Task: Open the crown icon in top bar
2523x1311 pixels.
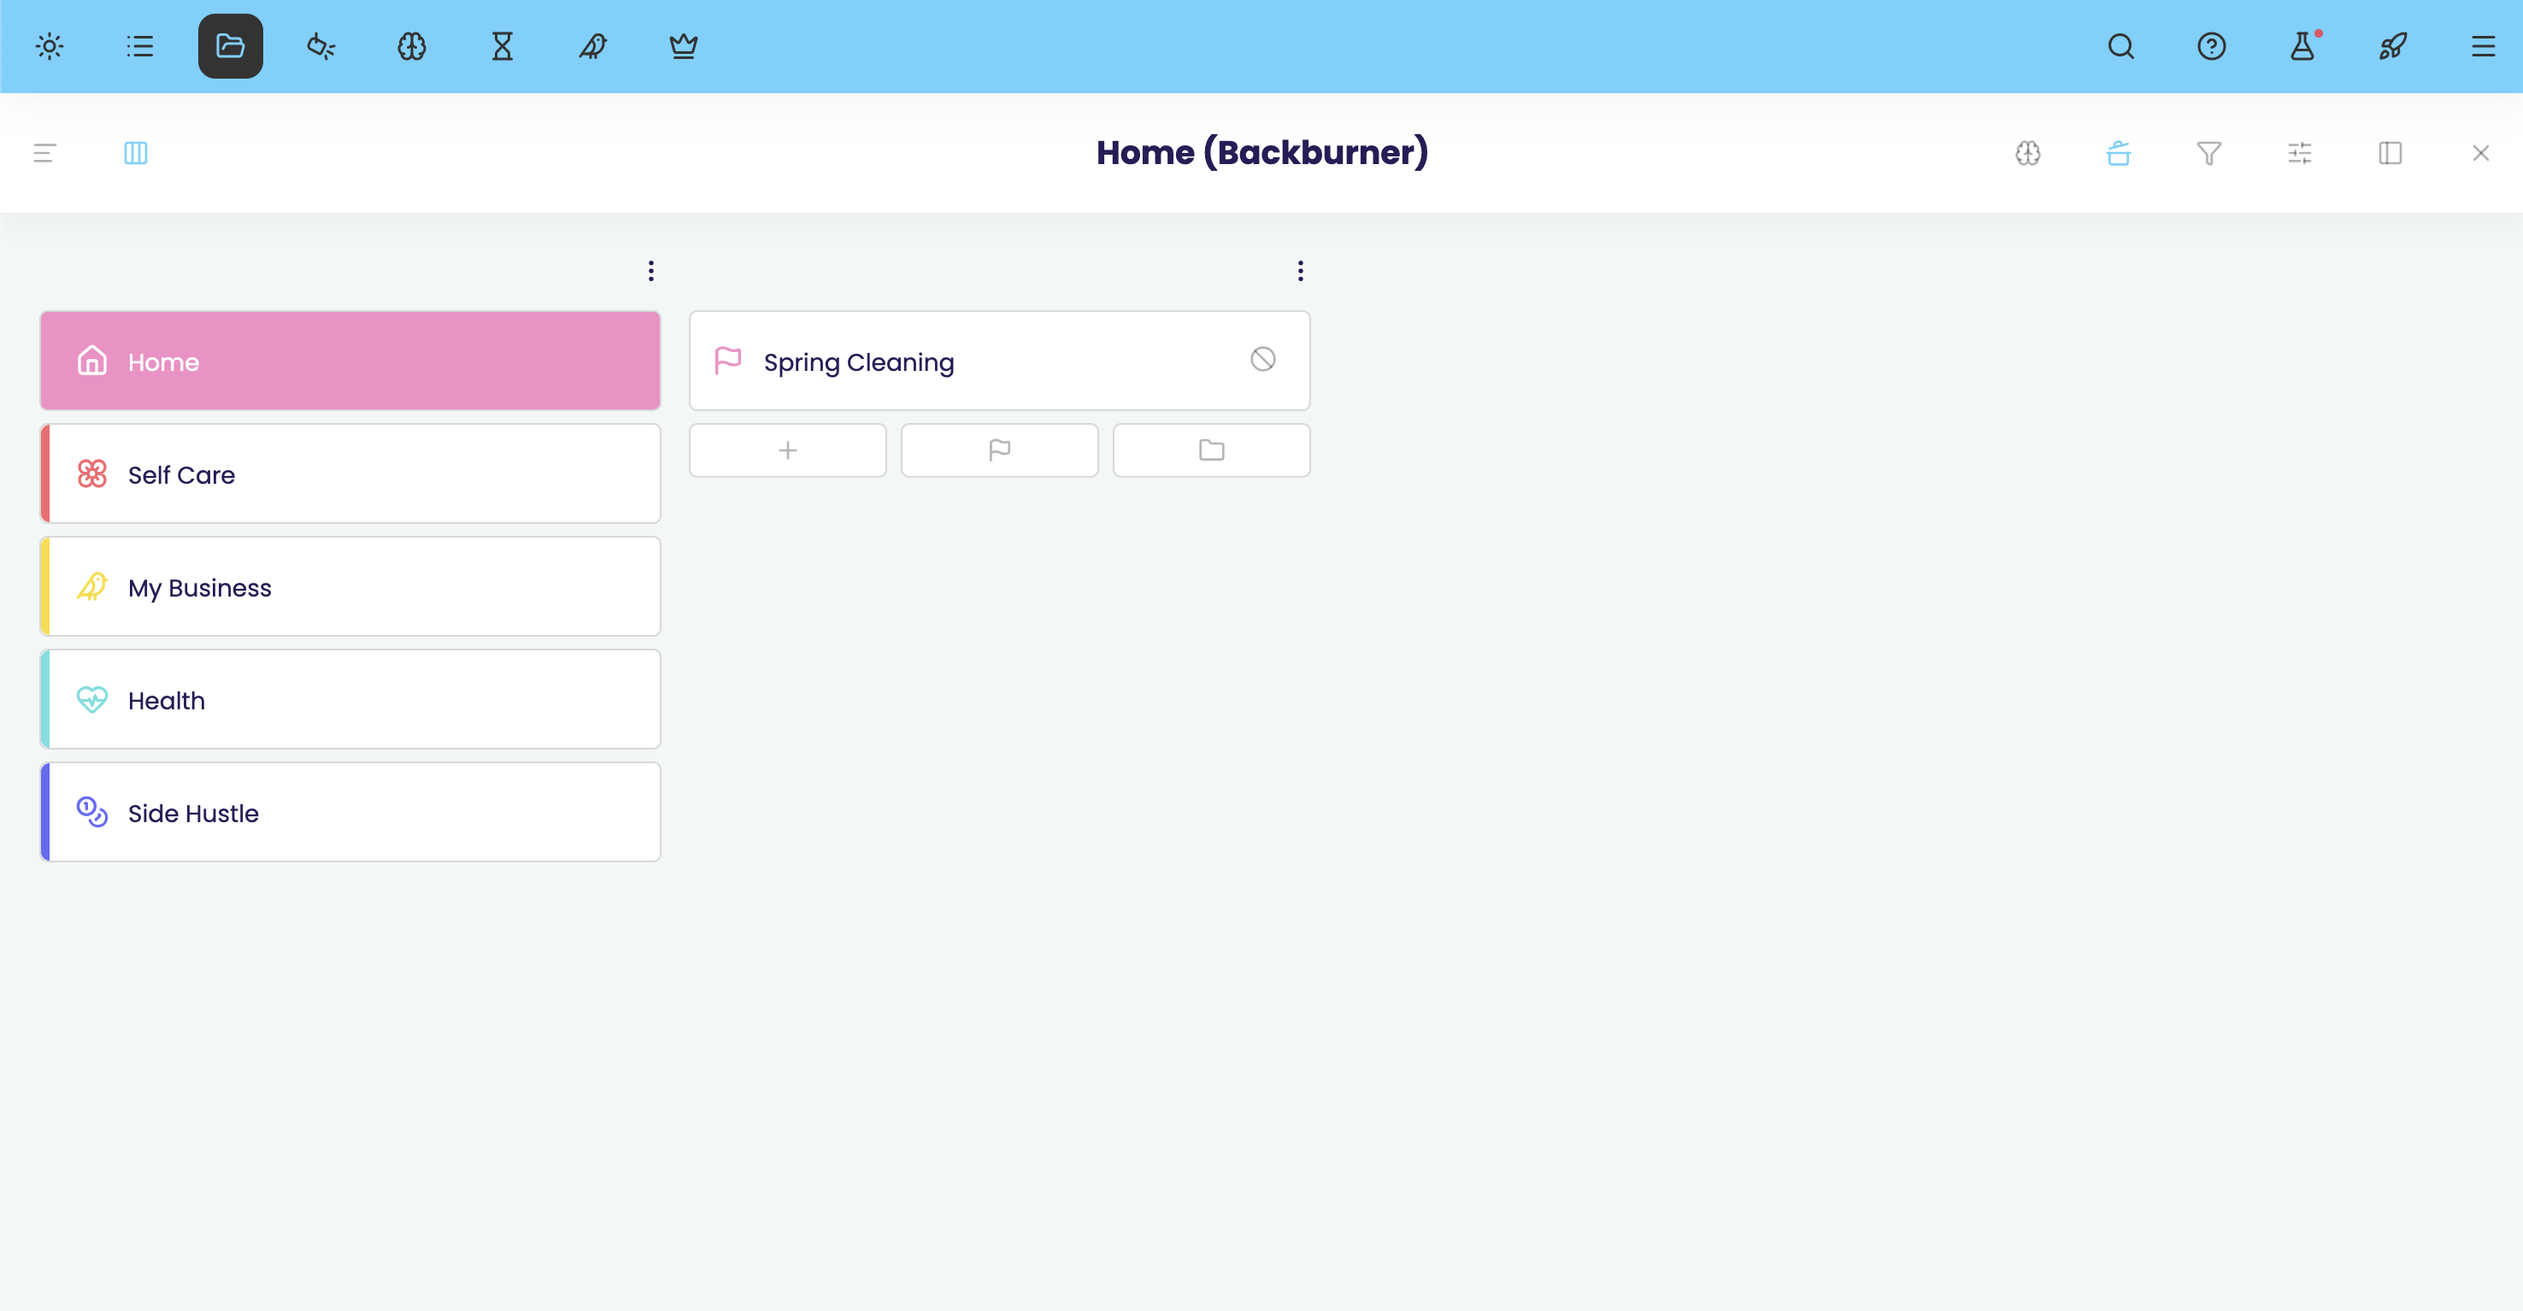Action: click(x=683, y=46)
